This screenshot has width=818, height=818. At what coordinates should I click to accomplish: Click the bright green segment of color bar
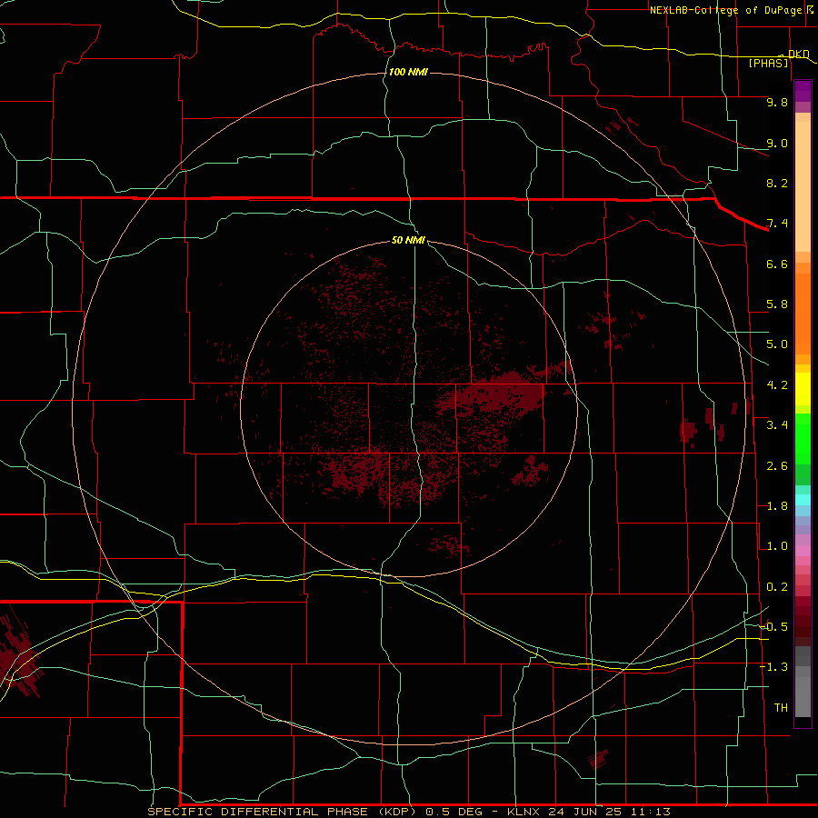click(803, 438)
